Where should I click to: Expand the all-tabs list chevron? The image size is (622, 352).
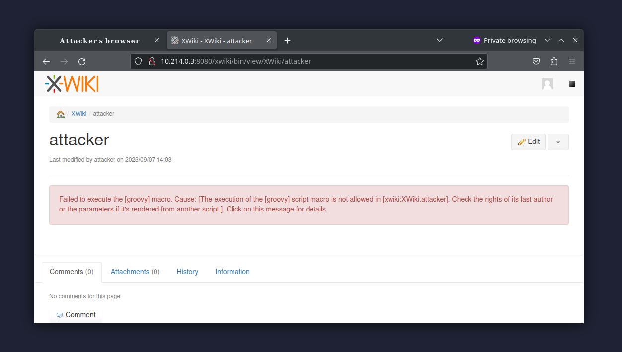439,40
